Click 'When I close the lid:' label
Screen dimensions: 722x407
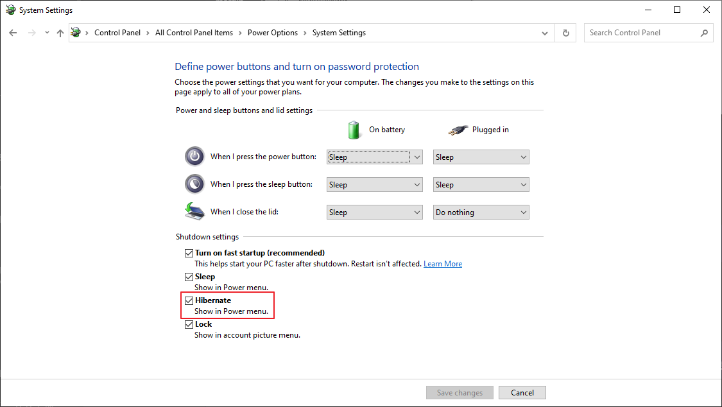(x=245, y=212)
